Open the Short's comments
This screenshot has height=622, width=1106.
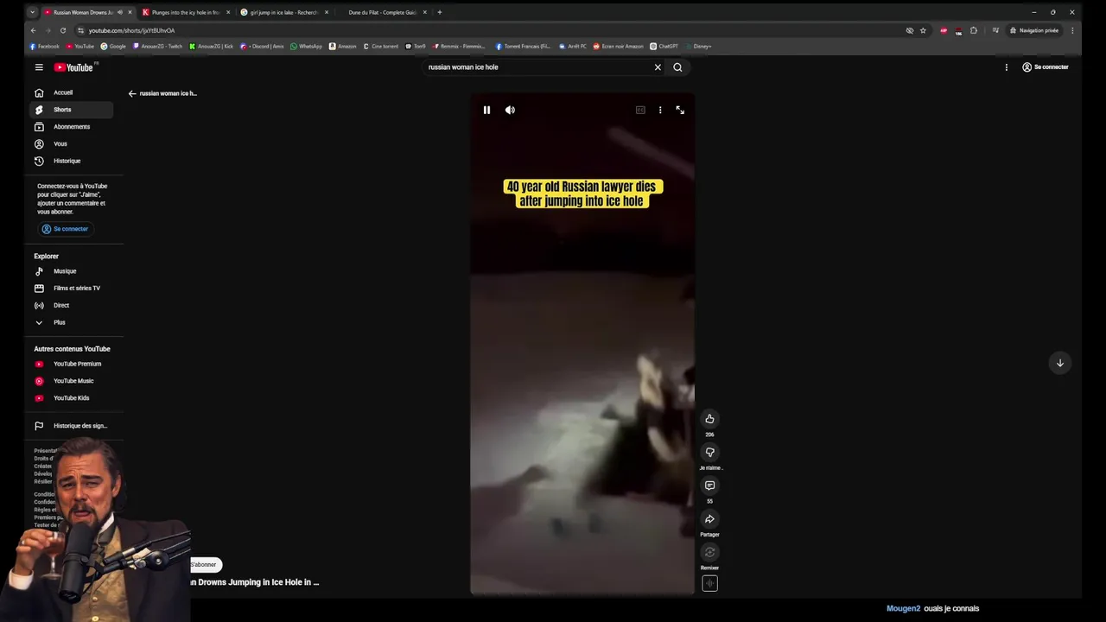pyautogui.click(x=709, y=486)
